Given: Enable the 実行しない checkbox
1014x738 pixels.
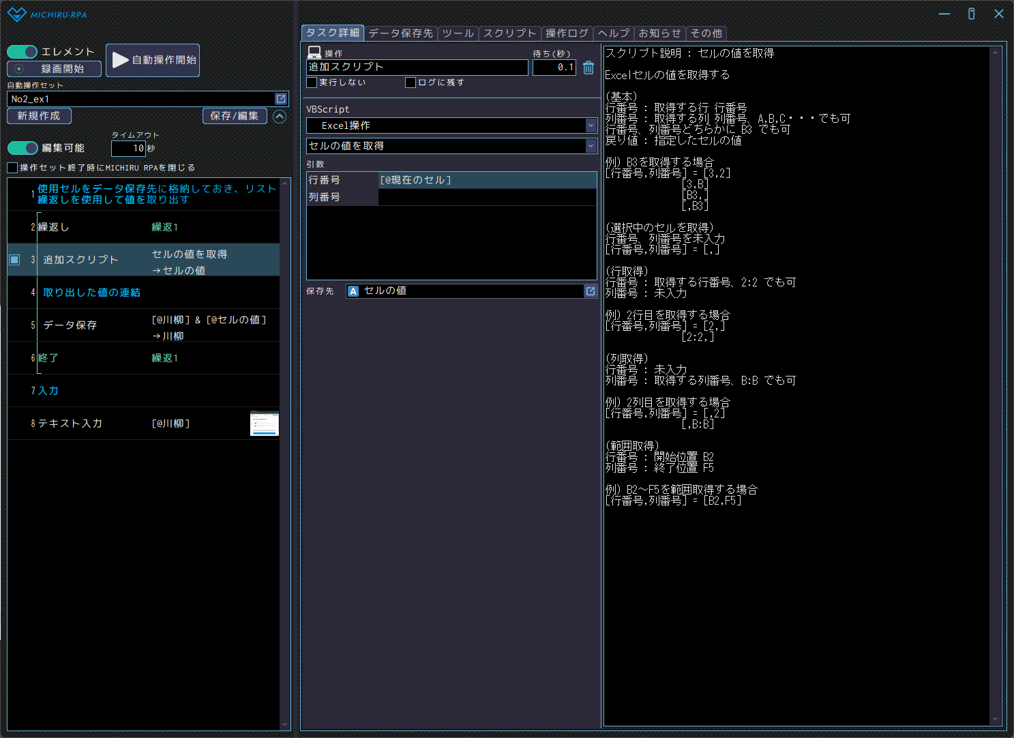Looking at the screenshot, I should (312, 83).
